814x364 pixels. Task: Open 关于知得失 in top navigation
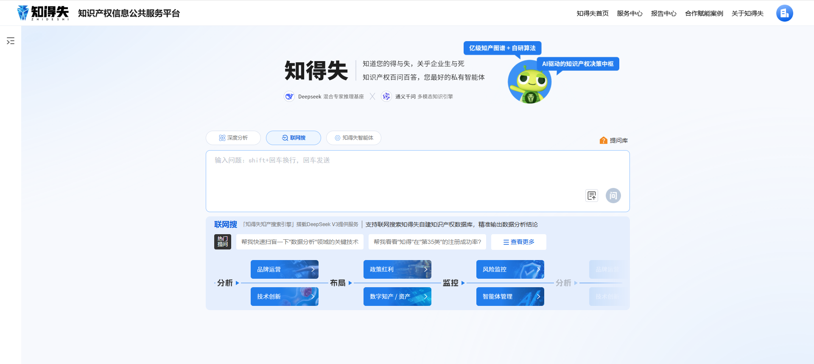click(x=747, y=14)
